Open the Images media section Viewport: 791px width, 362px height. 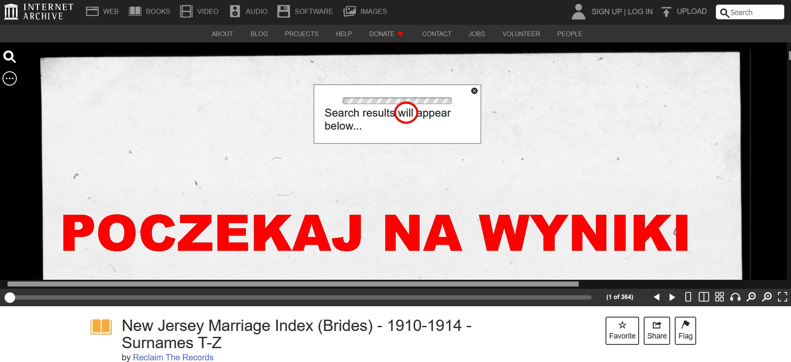(365, 11)
